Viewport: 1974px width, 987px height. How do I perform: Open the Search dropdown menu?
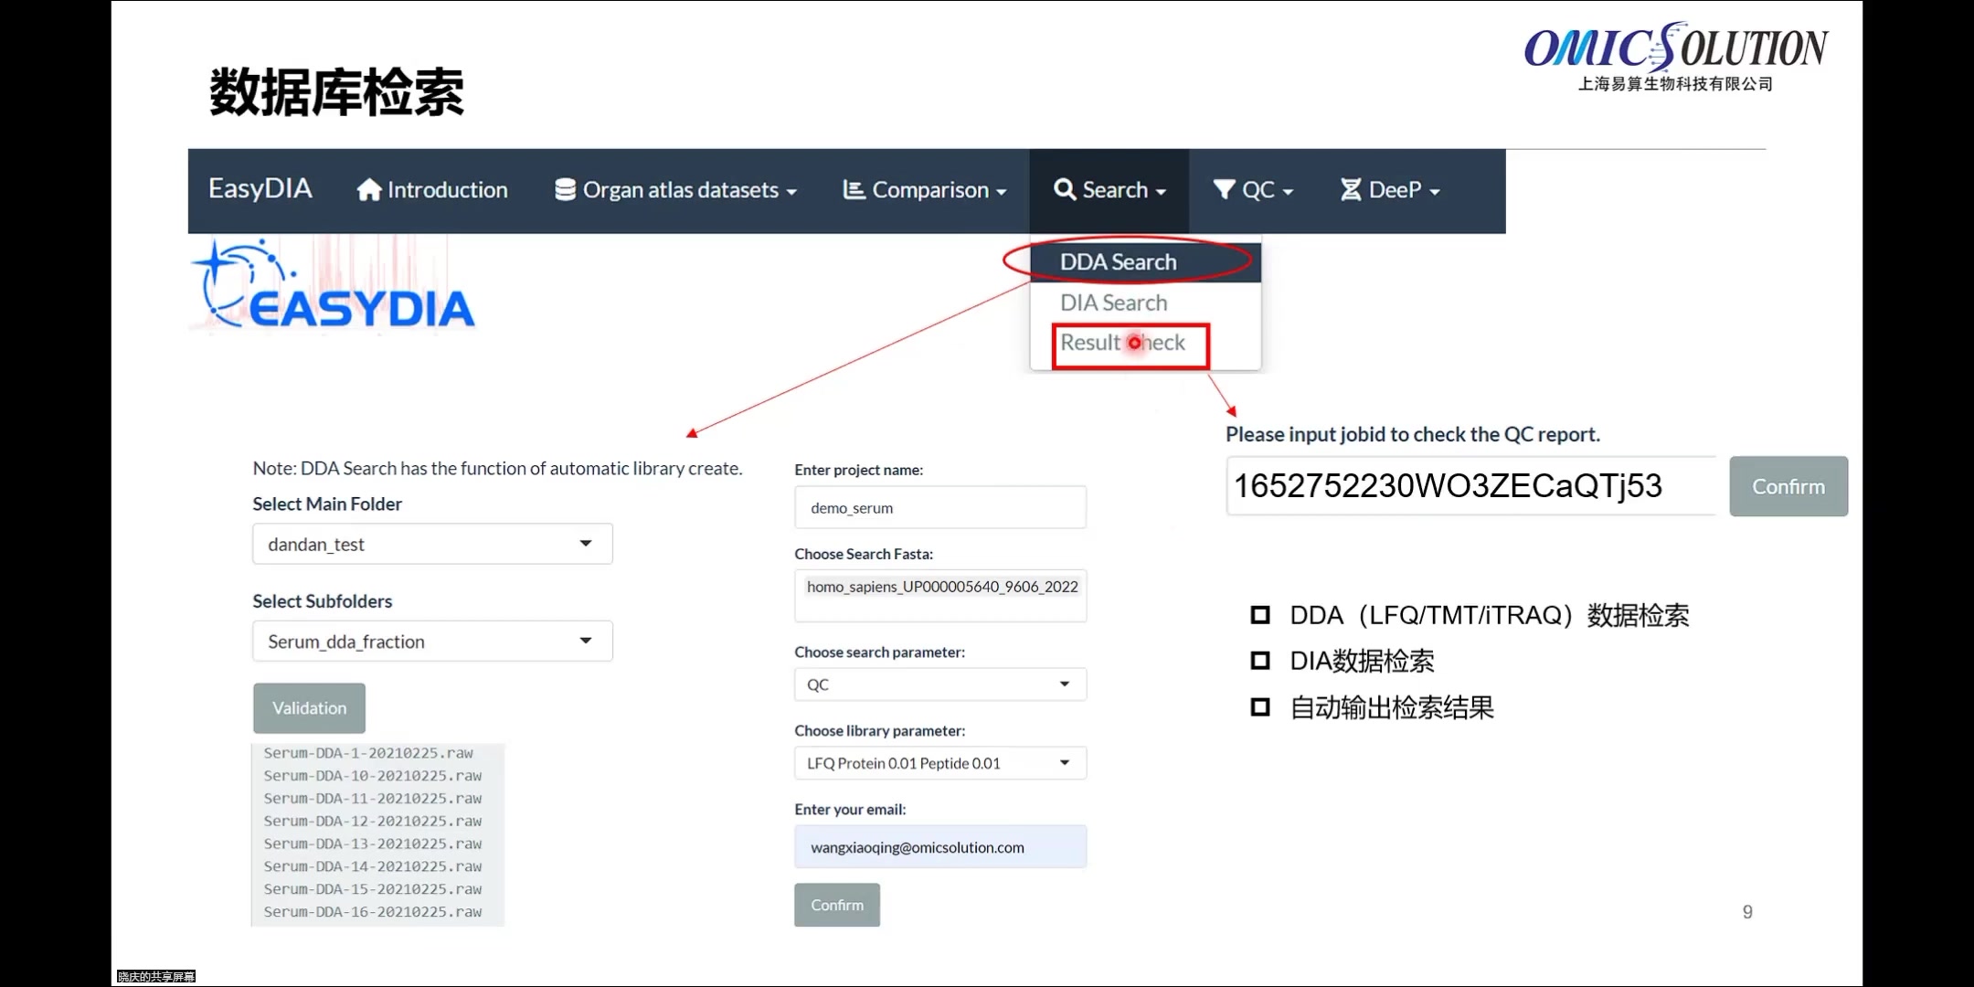1109,190
